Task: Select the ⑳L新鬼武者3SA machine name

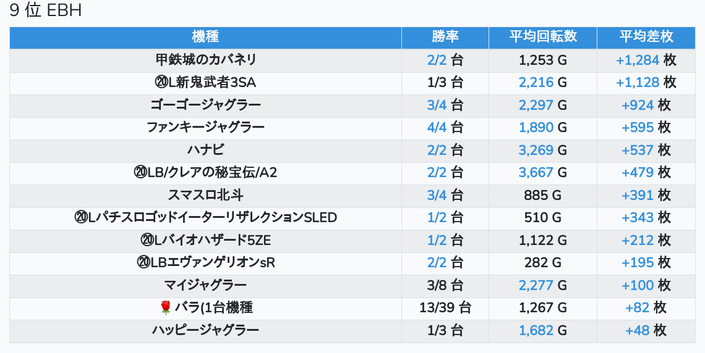Action: 205,83
